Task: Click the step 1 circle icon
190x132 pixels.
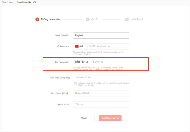Action: coord(37,19)
